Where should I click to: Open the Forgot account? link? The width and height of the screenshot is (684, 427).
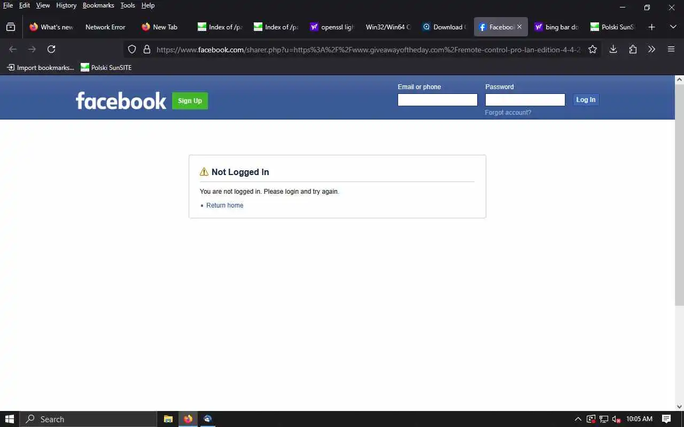coord(508,113)
